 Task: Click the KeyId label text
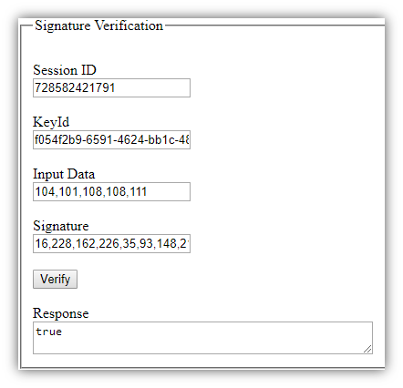pos(51,122)
